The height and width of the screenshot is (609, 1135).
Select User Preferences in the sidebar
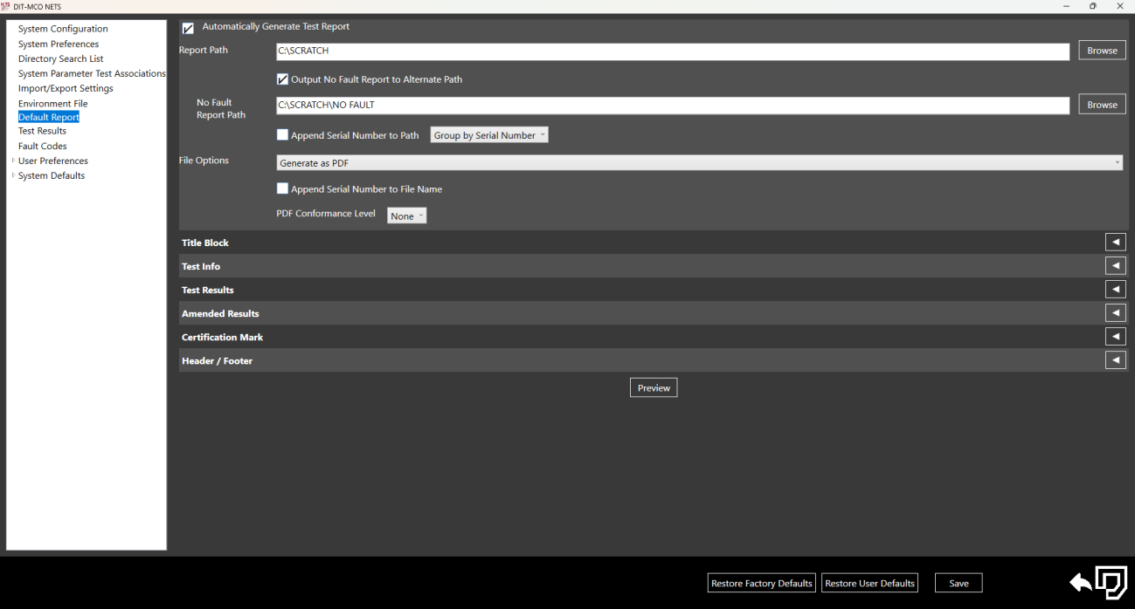point(52,161)
